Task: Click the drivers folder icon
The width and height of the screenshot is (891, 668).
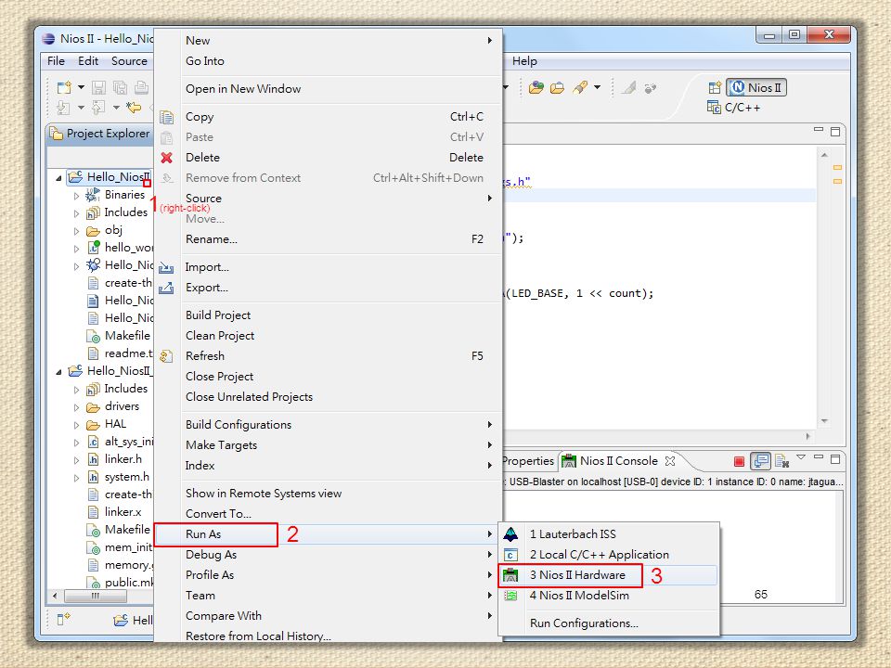Action: 93,406
